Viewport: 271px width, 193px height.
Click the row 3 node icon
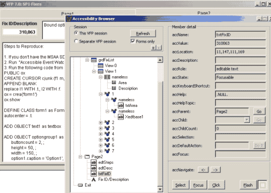click(107, 128)
